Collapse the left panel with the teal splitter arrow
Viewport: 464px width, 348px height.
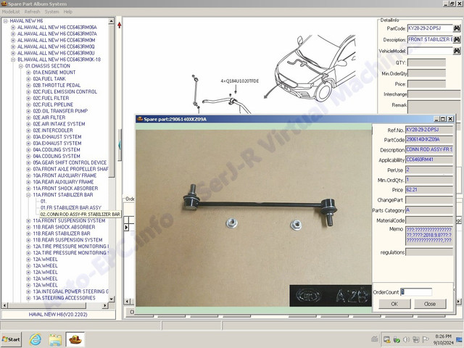click(119, 145)
